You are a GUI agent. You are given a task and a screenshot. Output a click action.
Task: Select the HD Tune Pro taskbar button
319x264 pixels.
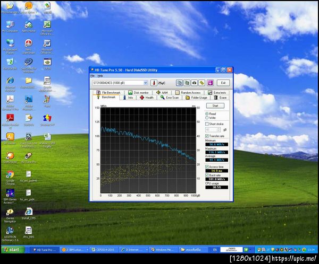click(x=45, y=250)
